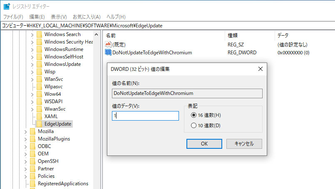Open the ファイル(F) menu
This screenshot has width=335, height=189.
click(x=13, y=17)
